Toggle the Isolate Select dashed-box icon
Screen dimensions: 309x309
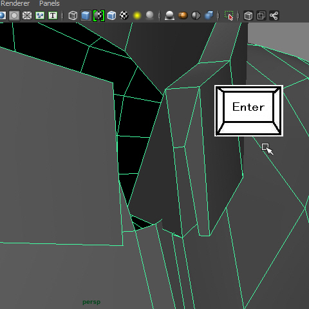click(x=229, y=15)
